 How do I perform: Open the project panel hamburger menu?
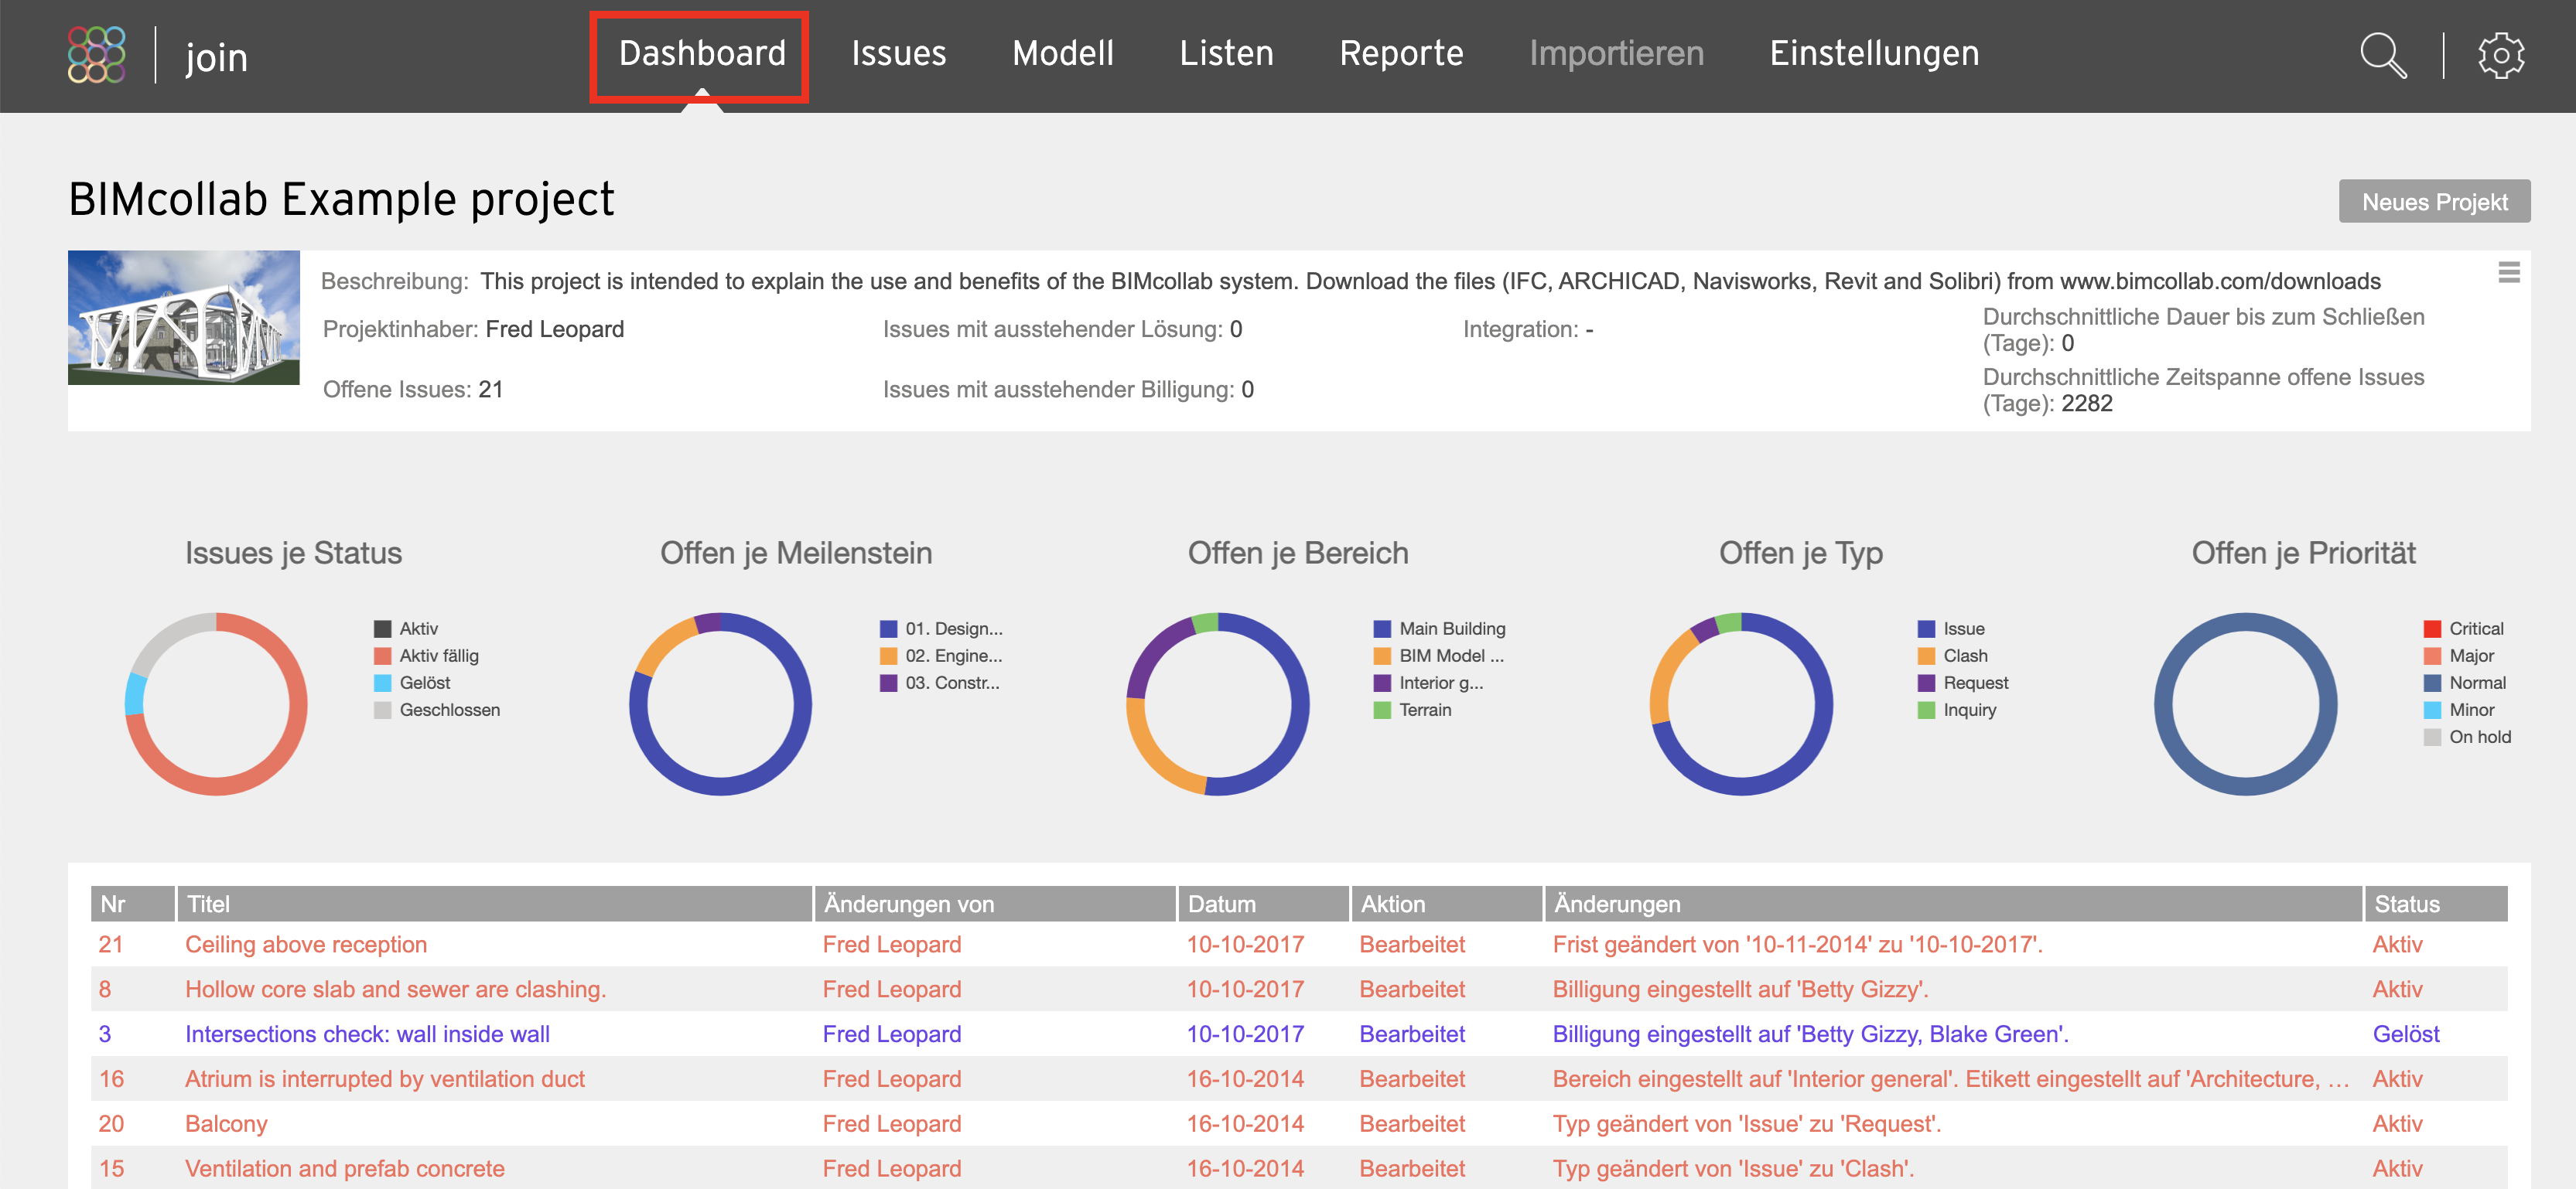click(x=2508, y=272)
